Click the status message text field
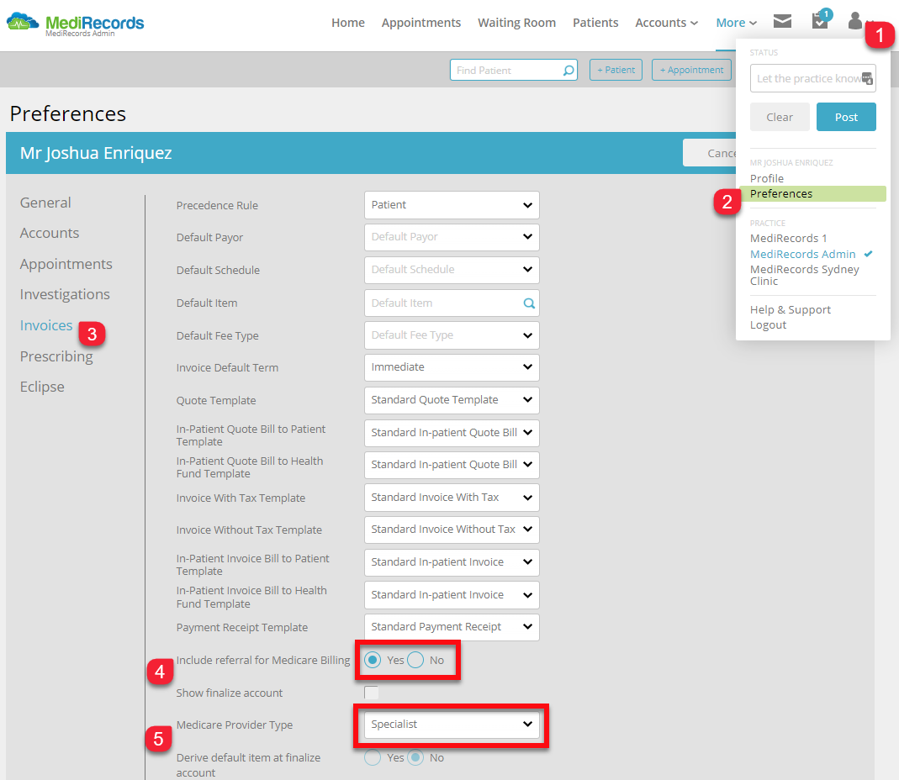This screenshot has height=780, width=899. (x=813, y=78)
